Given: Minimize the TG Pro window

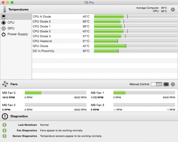Looking at the screenshot, I should [8, 2].
